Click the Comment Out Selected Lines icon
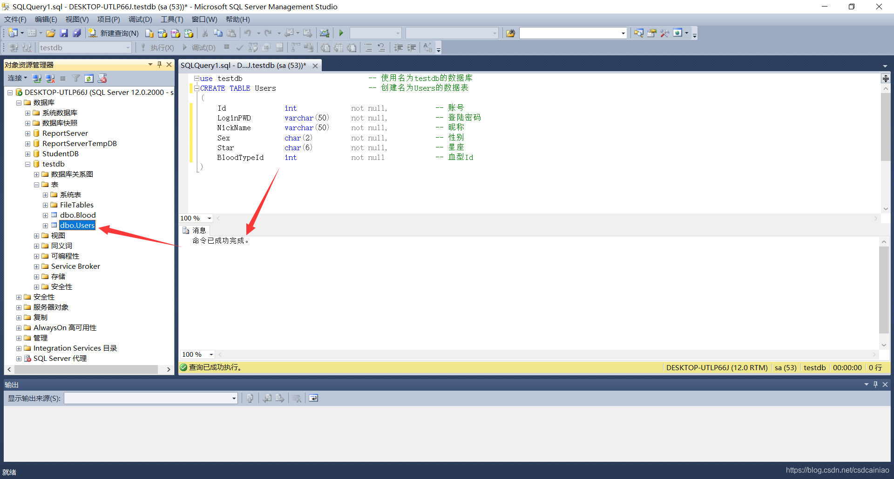The image size is (894, 479). pos(368,47)
